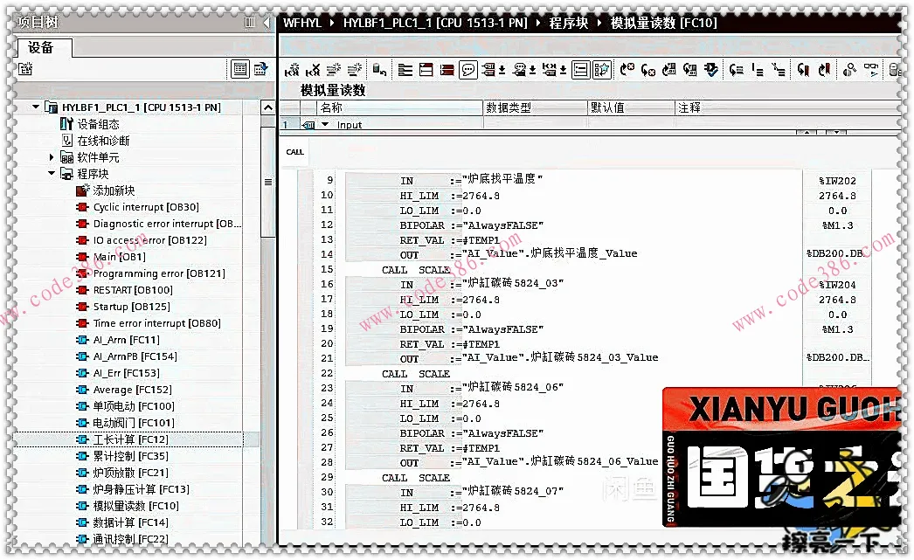914x560 pixels.
Task: Click the insert row toolbar icon
Action: (x=334, y=70)
